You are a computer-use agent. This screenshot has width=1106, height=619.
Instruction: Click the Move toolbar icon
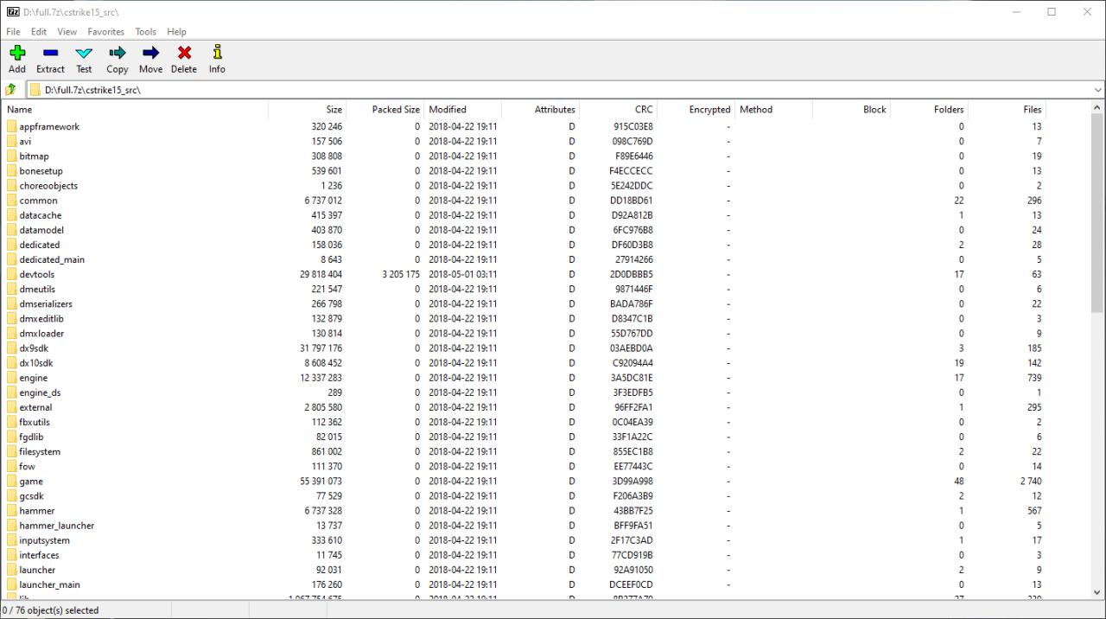tap(150, 54)
